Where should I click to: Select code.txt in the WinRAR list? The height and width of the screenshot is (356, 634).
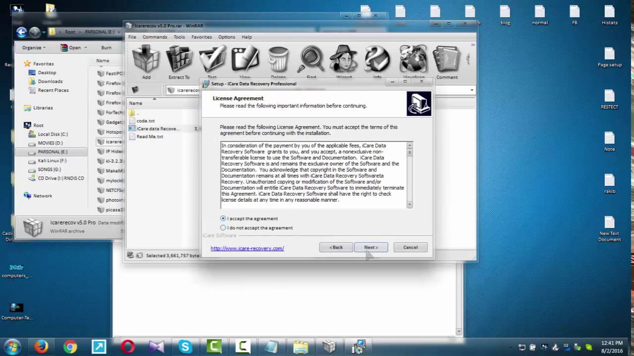146,121
